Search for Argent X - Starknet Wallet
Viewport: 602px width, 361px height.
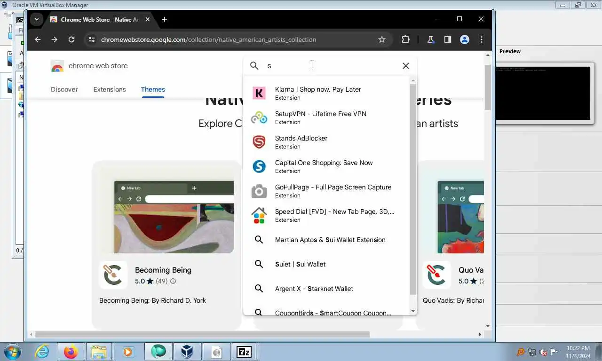326,289
